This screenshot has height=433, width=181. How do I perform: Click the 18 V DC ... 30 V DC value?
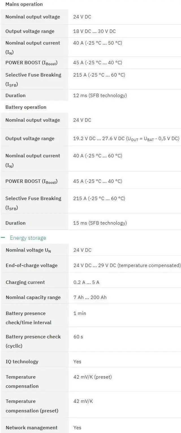[x=94, y=31]
